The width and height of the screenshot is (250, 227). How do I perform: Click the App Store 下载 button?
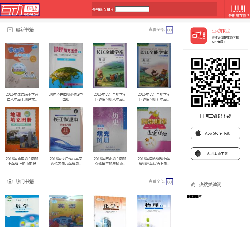[x=215, y=133]
